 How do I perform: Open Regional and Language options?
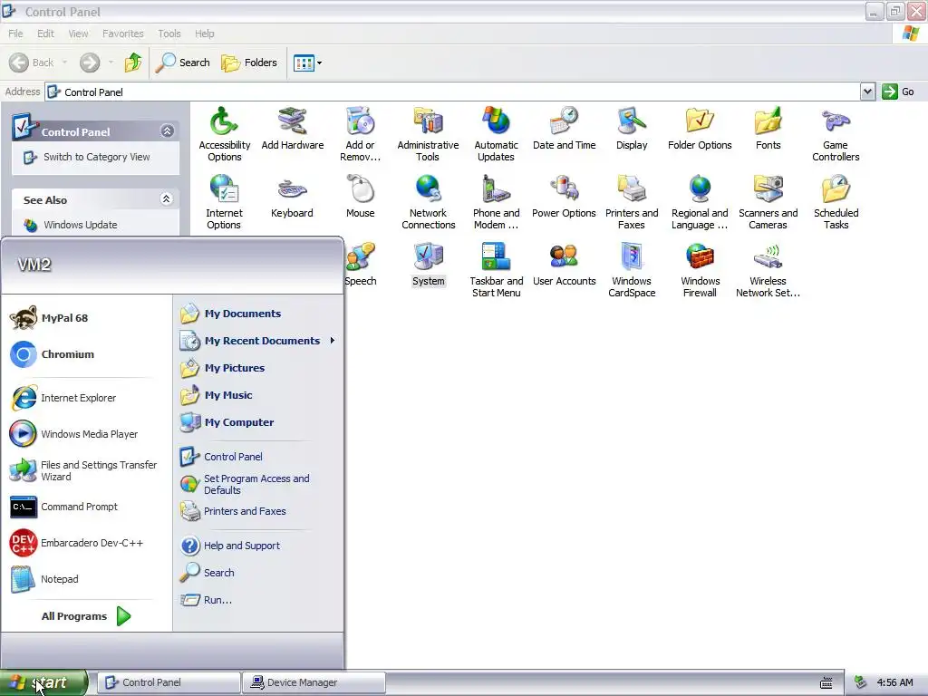[700, 202]
